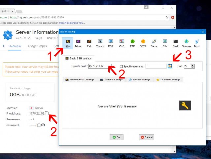Select the SSH session type
The height and width of the screenshot is (159, 211).
[68, 43]
